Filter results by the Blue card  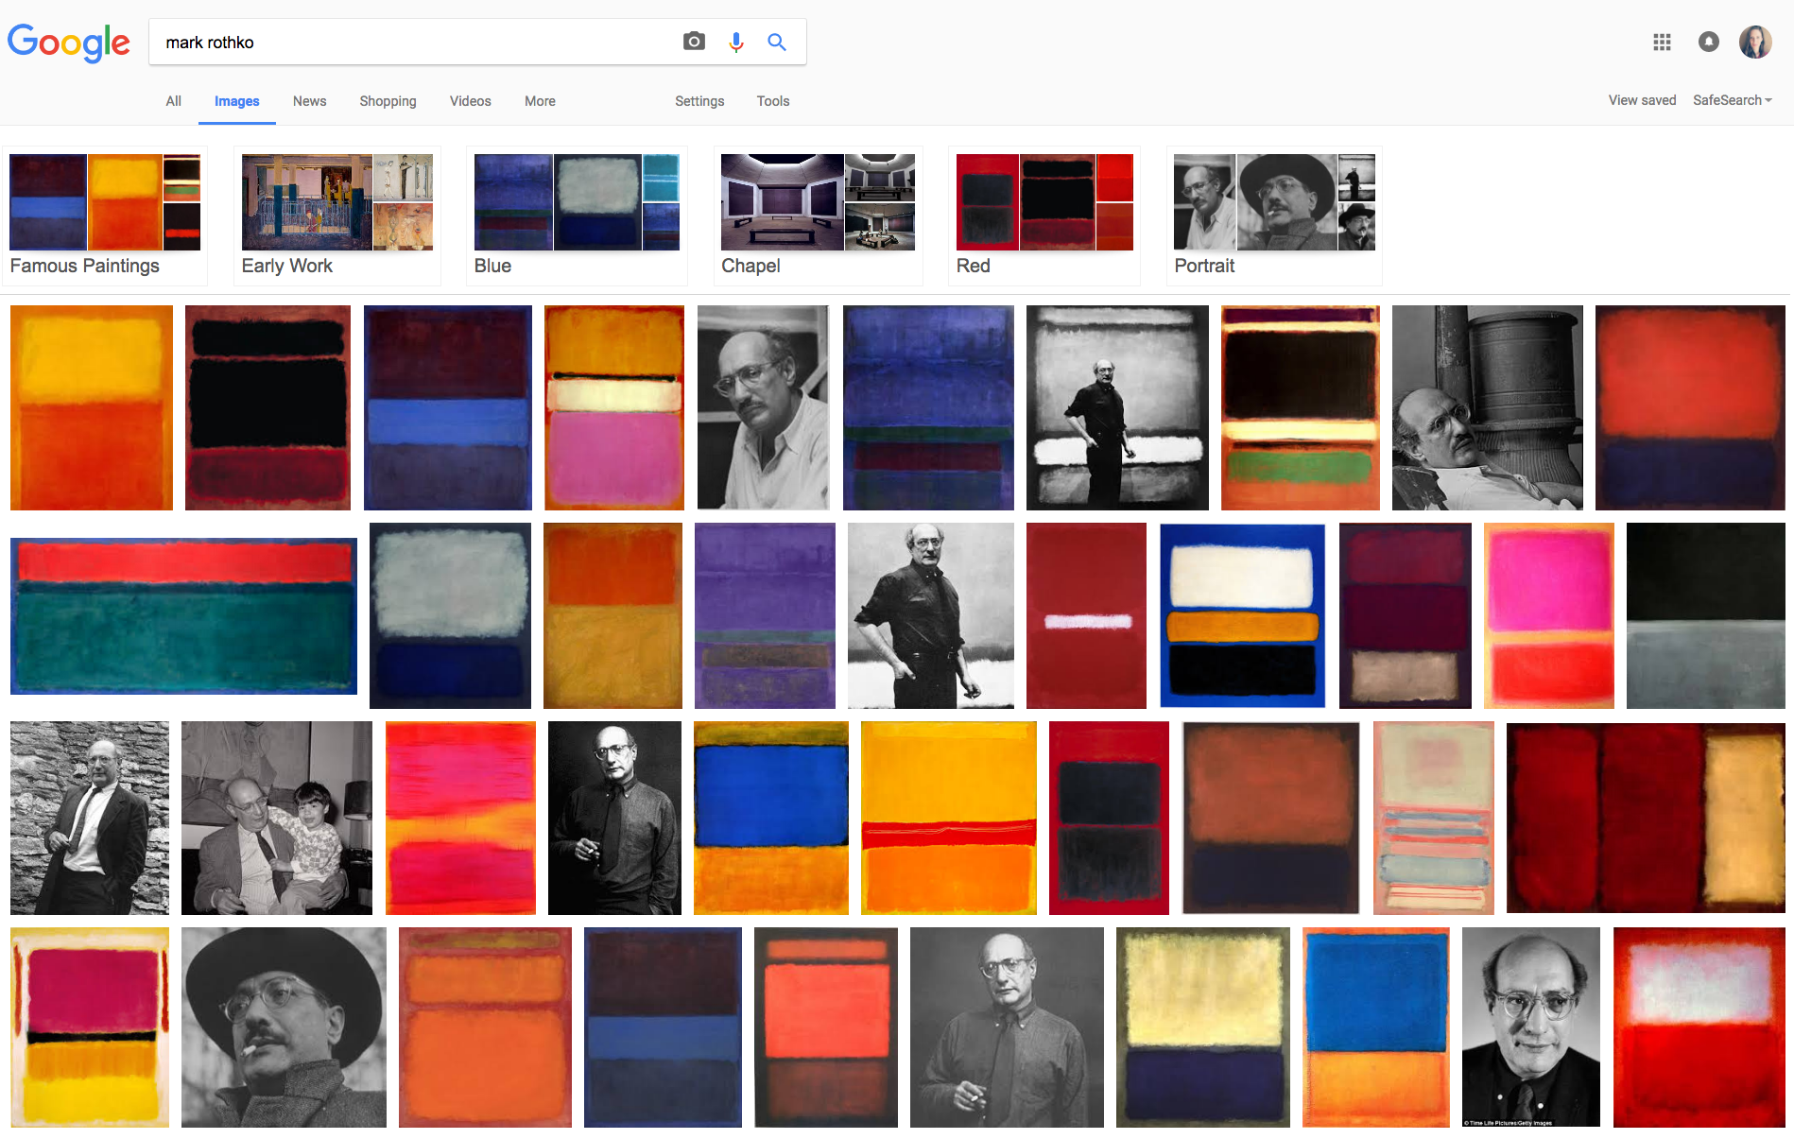pyautogui.click(x=577, y=216)
